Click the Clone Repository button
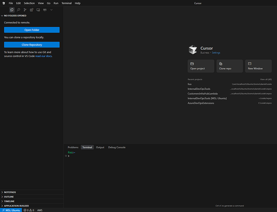Viewport: 277px width, 212px height. click(x=32, y=45)
